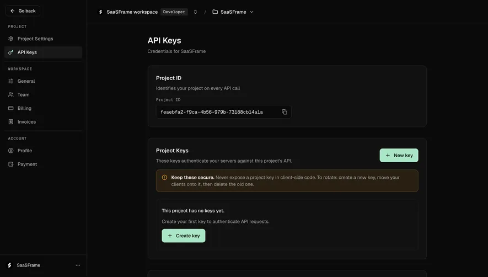Viewport: 488px width, 277px height.
Task: Click the Payment wallet icon
Action: (11, 164)
